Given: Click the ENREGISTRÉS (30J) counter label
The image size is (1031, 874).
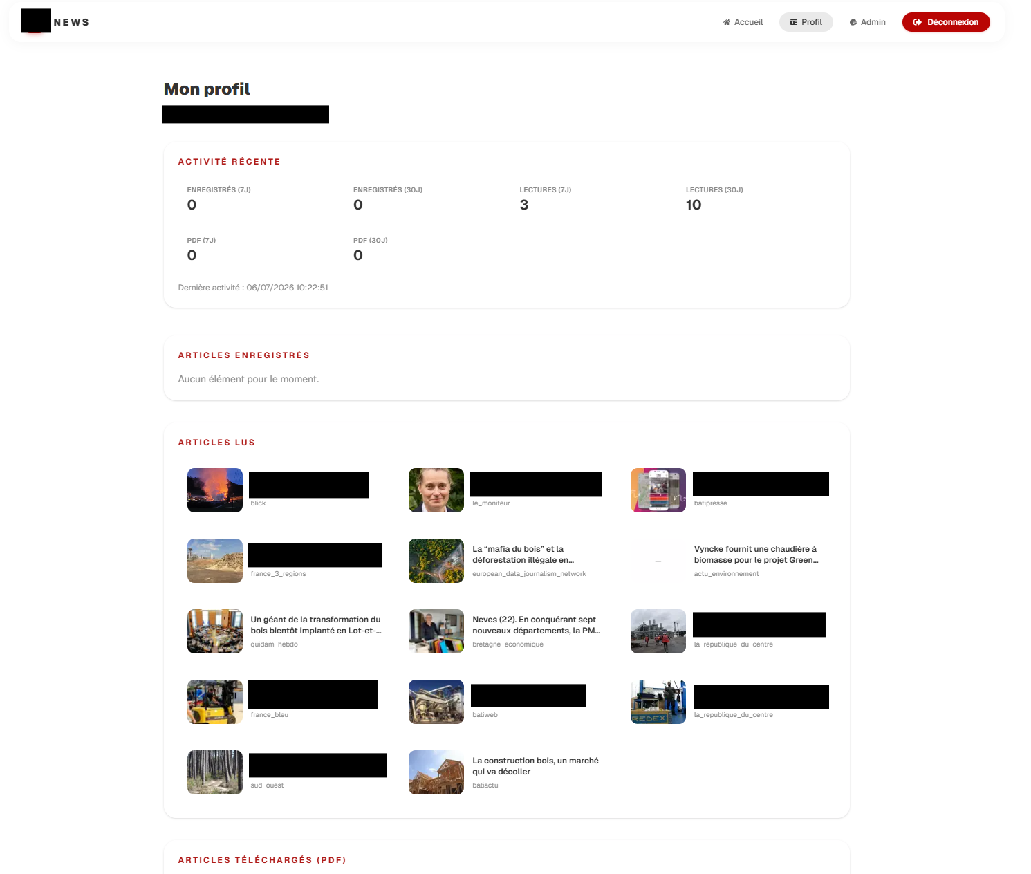Looking at the screenshot, I should tap(388, 189).
